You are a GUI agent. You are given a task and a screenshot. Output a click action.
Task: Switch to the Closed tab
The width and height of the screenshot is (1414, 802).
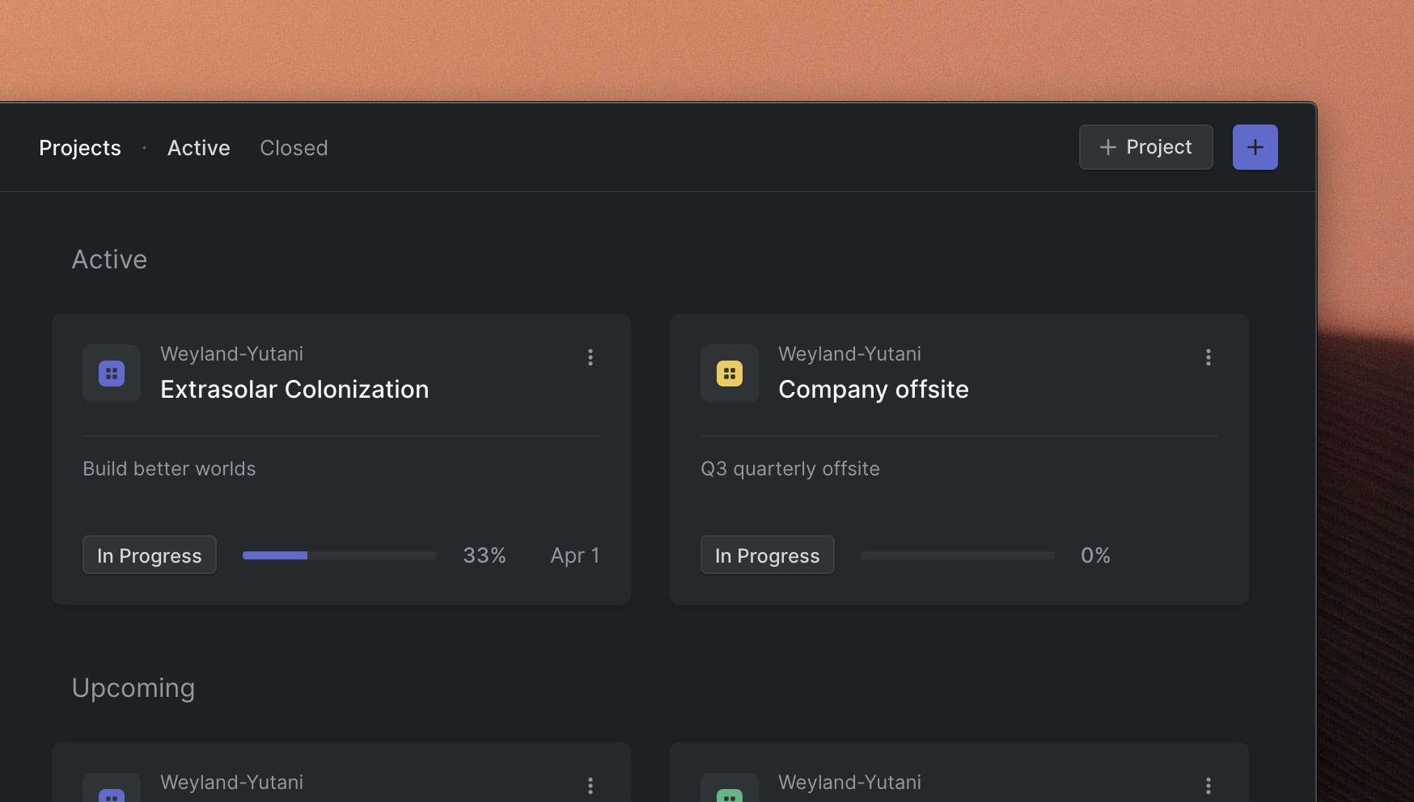point(294,148)
